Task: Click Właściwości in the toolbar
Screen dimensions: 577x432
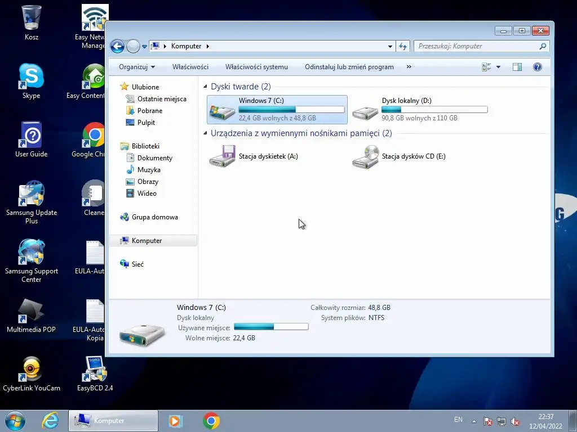Action: 190,67
